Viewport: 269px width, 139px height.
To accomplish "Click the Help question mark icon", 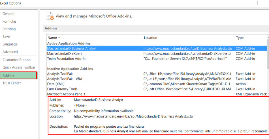I will pyautogui.click(x=257, y=3).
